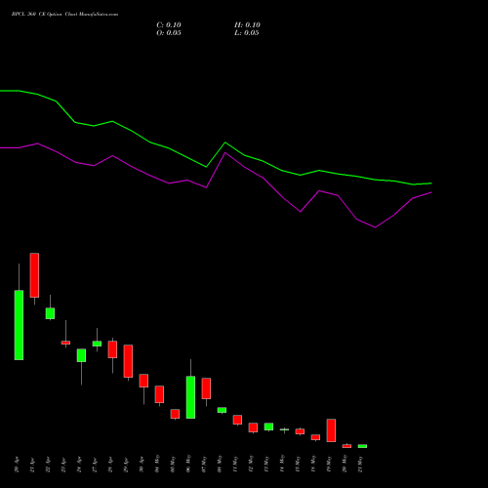Click the '20 Apr' date axis label
This screenshot has height=488, width=488.
point(17,465)
